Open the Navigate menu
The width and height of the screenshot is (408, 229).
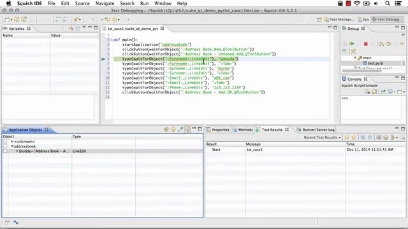pos(105,3)
